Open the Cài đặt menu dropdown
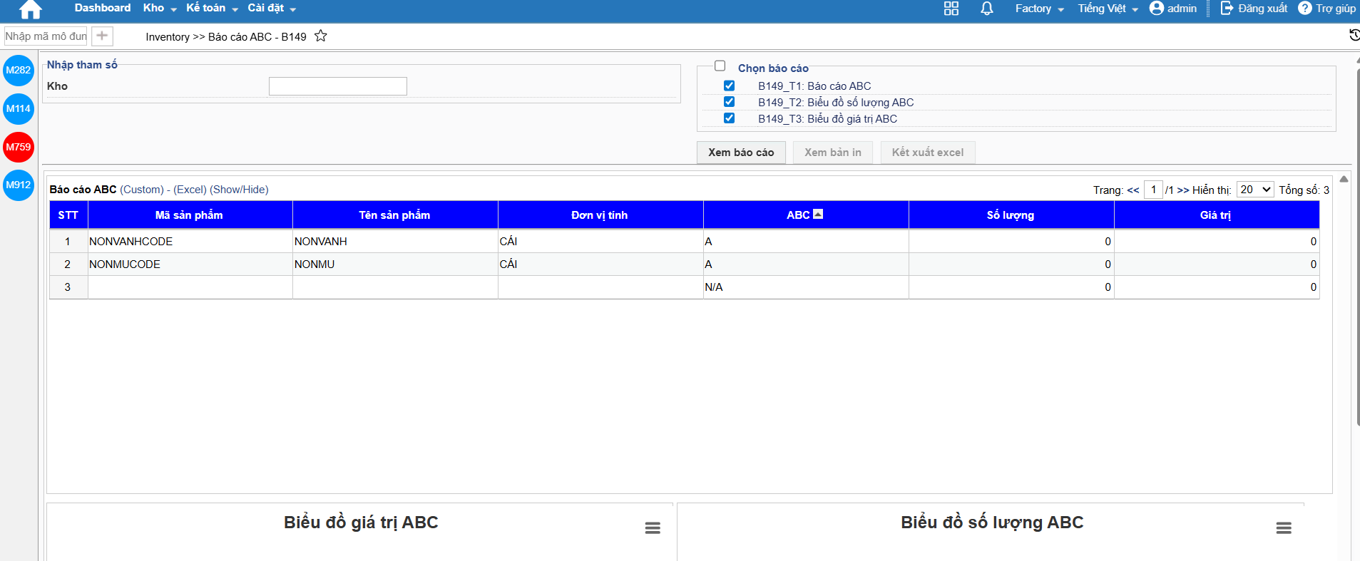 (272, 8)
